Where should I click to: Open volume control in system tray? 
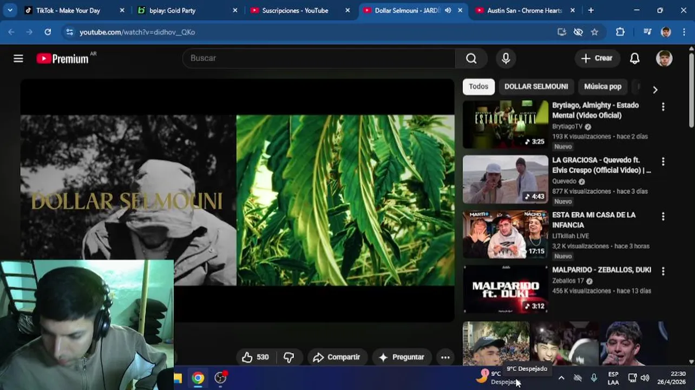click(x=645, y=378)
